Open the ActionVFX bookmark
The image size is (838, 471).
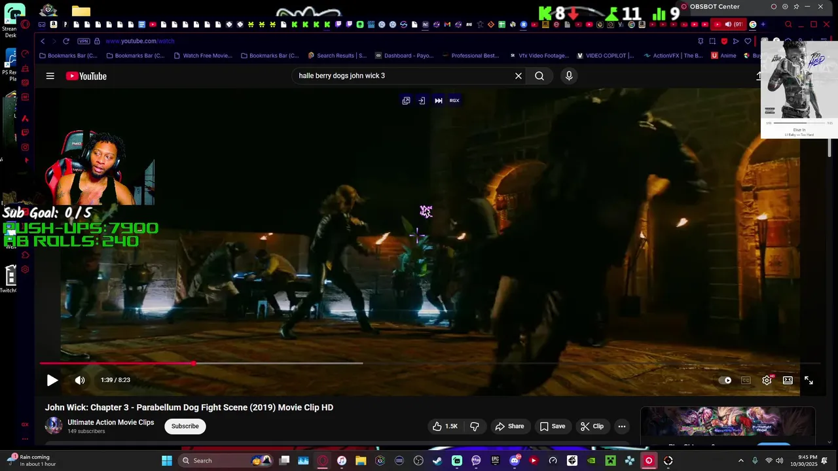pyautogui.click(x=672, y=56)
